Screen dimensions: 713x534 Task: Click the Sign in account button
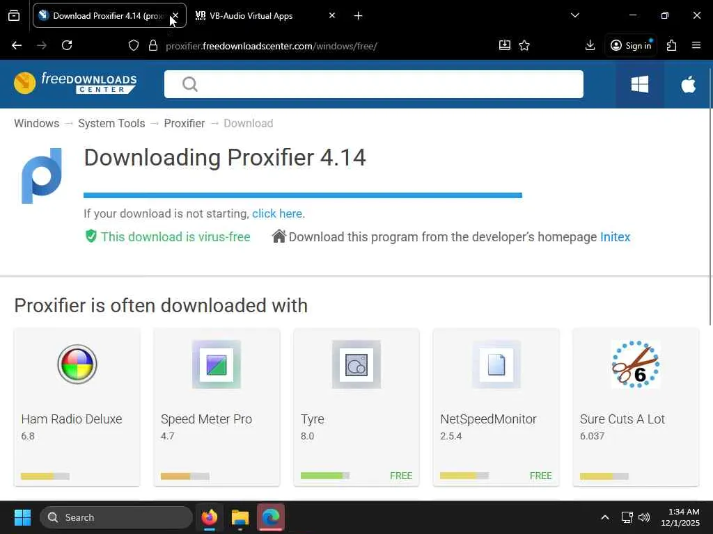pos(631,45)
